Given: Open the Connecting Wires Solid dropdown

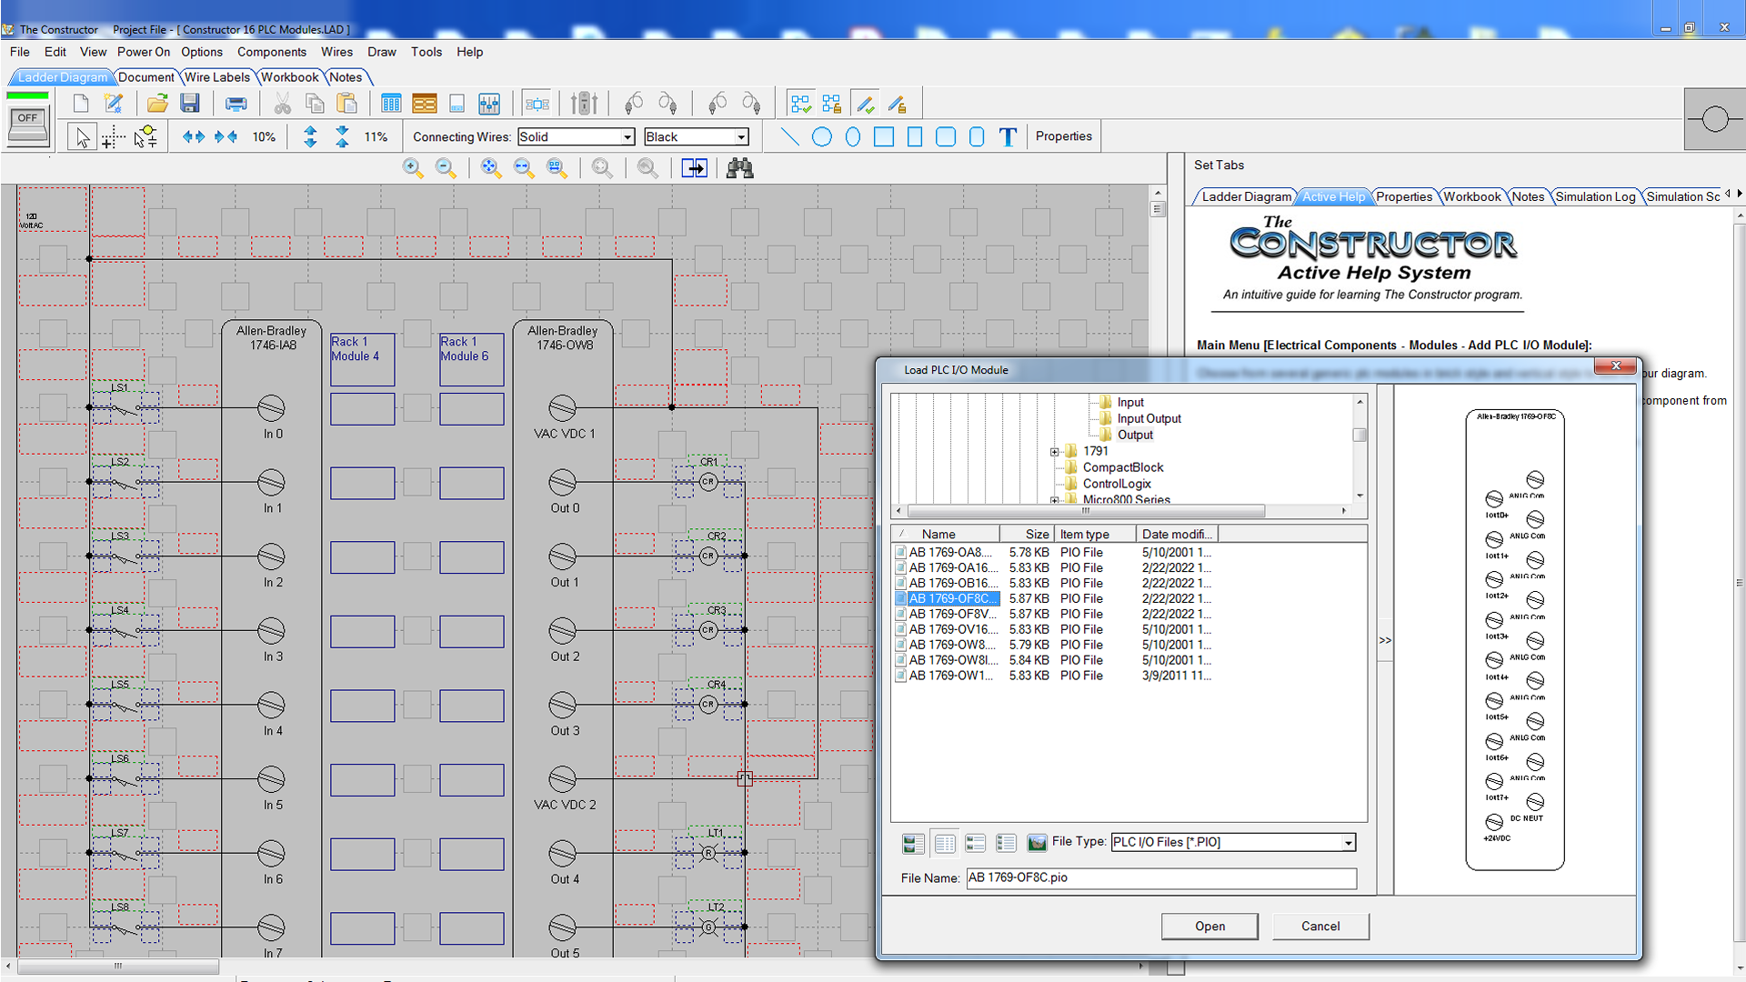Looking at the screenshot, I should click(627, 137).
